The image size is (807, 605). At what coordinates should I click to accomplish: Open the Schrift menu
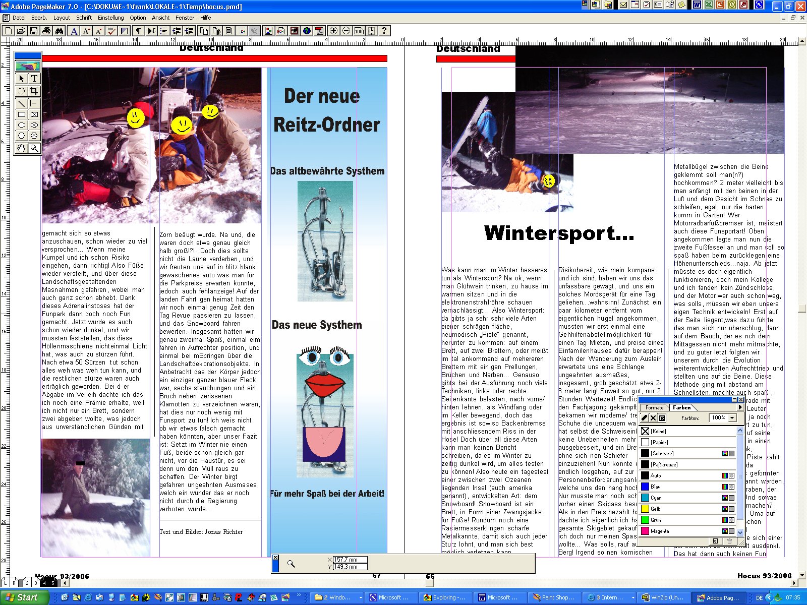84,18
